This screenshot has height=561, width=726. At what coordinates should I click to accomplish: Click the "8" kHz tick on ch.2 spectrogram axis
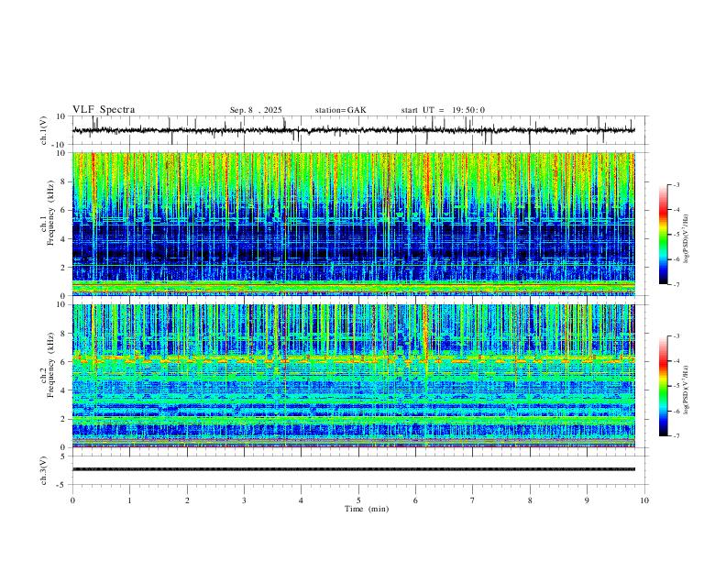click(x=64, y=334)
